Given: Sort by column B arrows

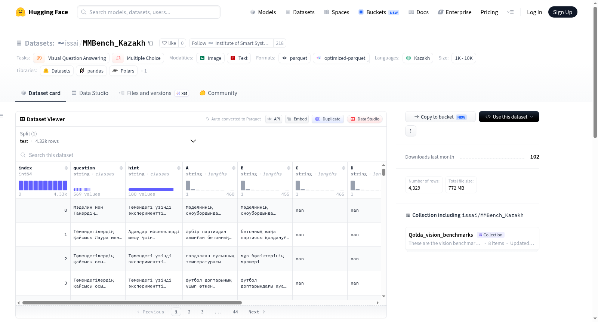Looking at the screenshot, I should click(x=289, y=168).
